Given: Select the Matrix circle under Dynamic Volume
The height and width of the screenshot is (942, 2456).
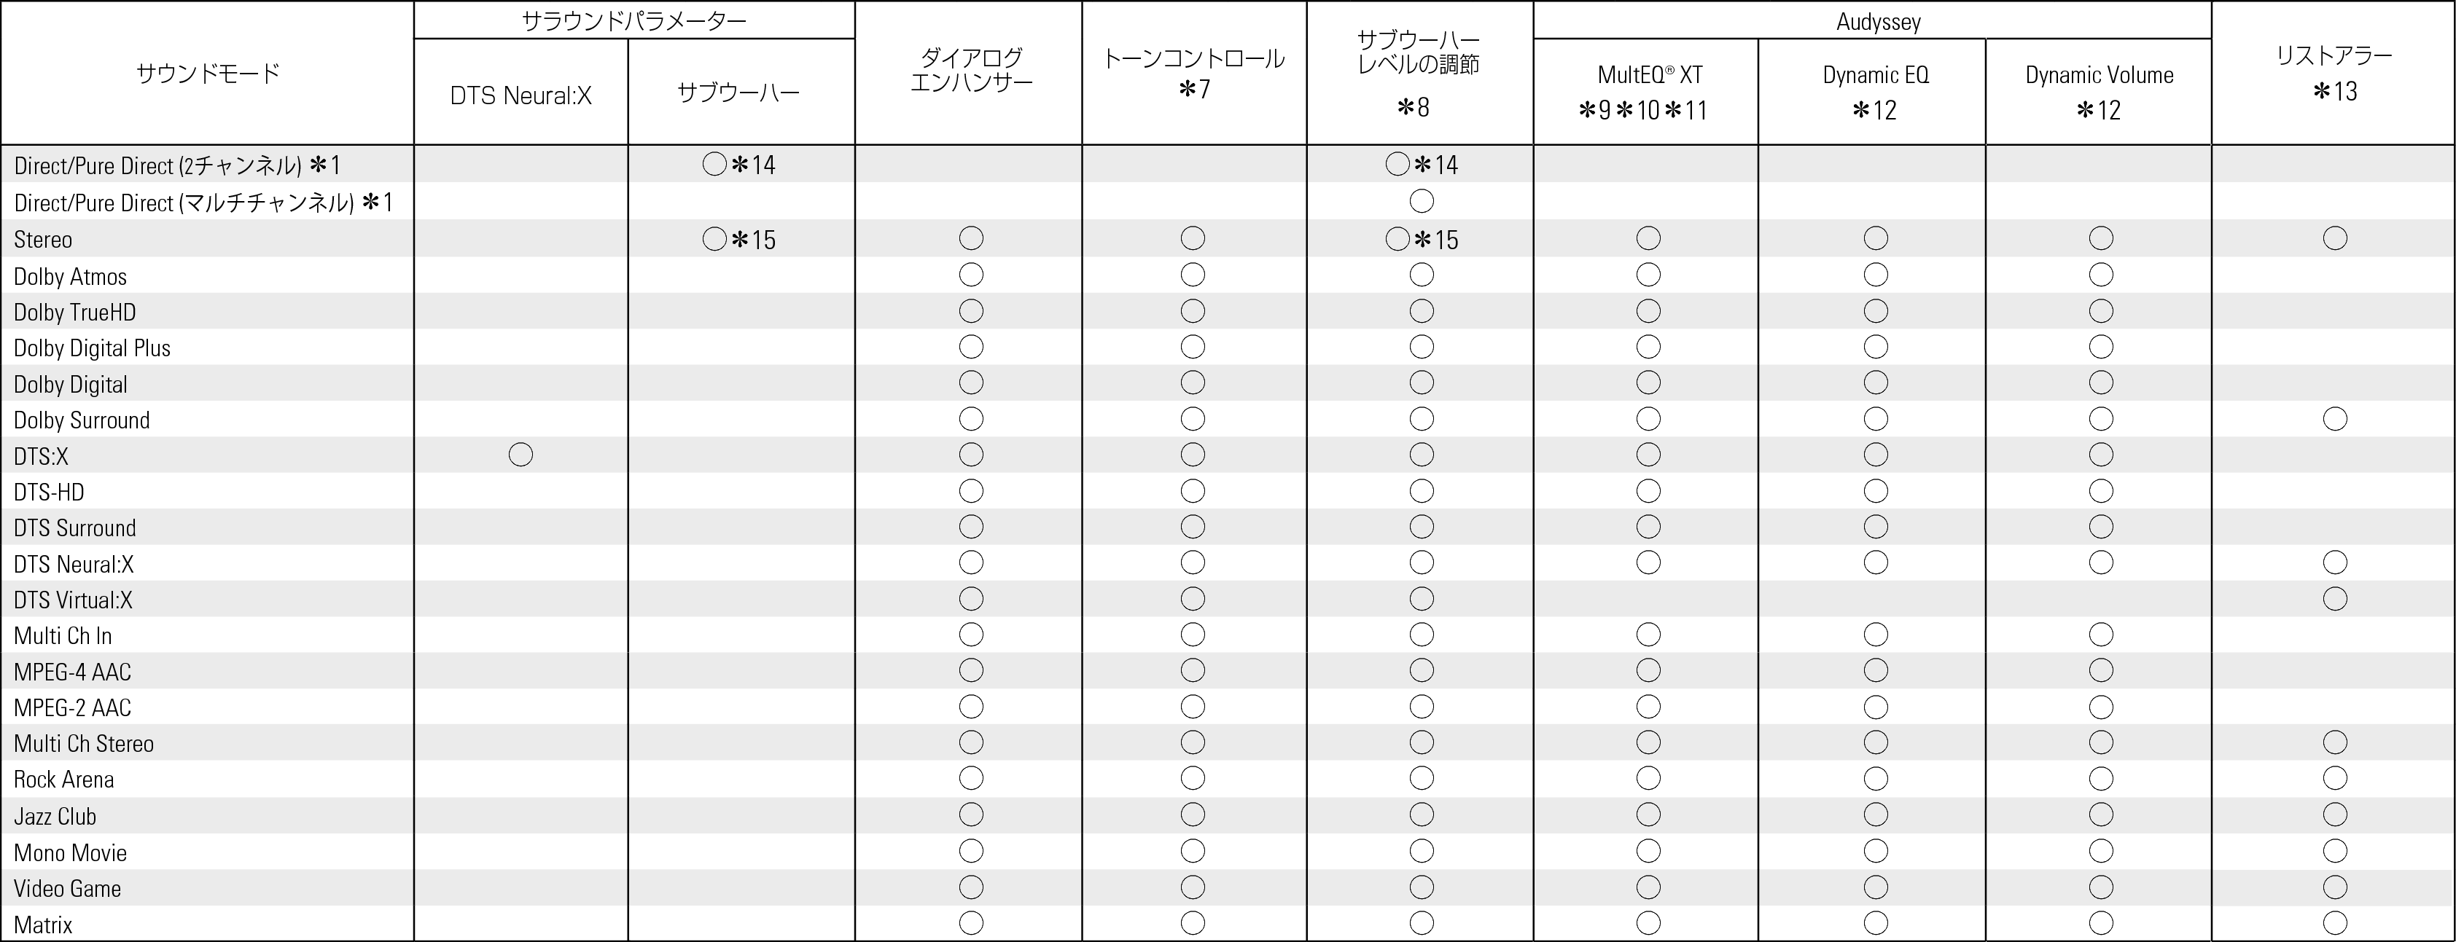Looking at the screenshot, I should [2100, 923].
